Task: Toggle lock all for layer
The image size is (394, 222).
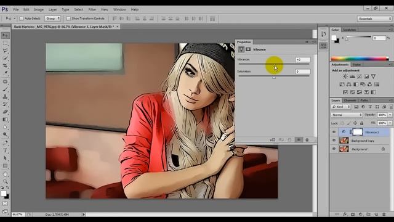Action: (x=361, y=123)
